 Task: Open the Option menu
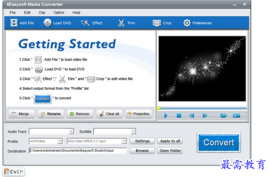[x=59, y=13]
